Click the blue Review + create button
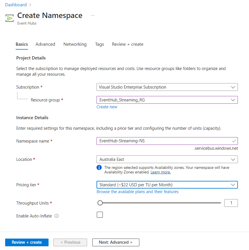The height and width of the screenshot is (250, 249). (27, 242)
